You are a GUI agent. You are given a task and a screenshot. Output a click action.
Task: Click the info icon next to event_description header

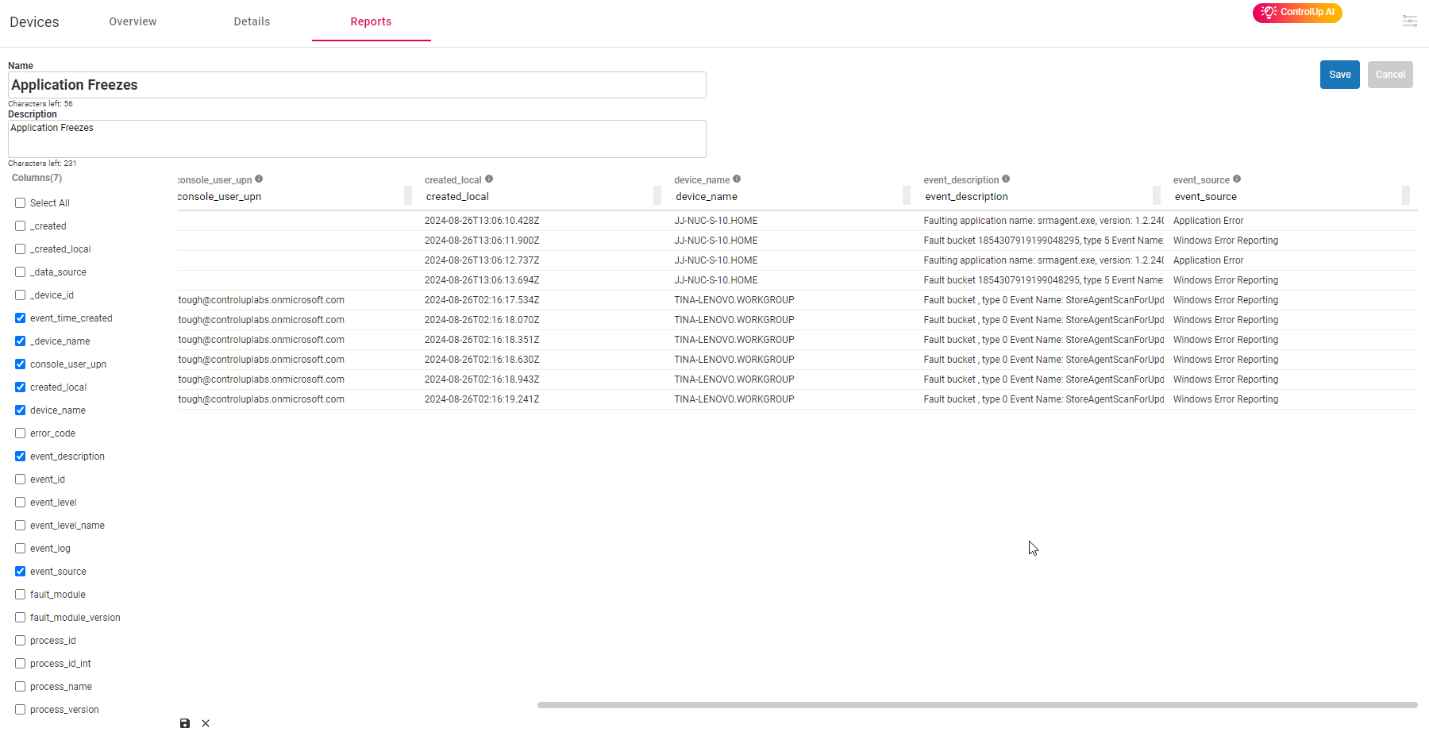pos(1006,179)
